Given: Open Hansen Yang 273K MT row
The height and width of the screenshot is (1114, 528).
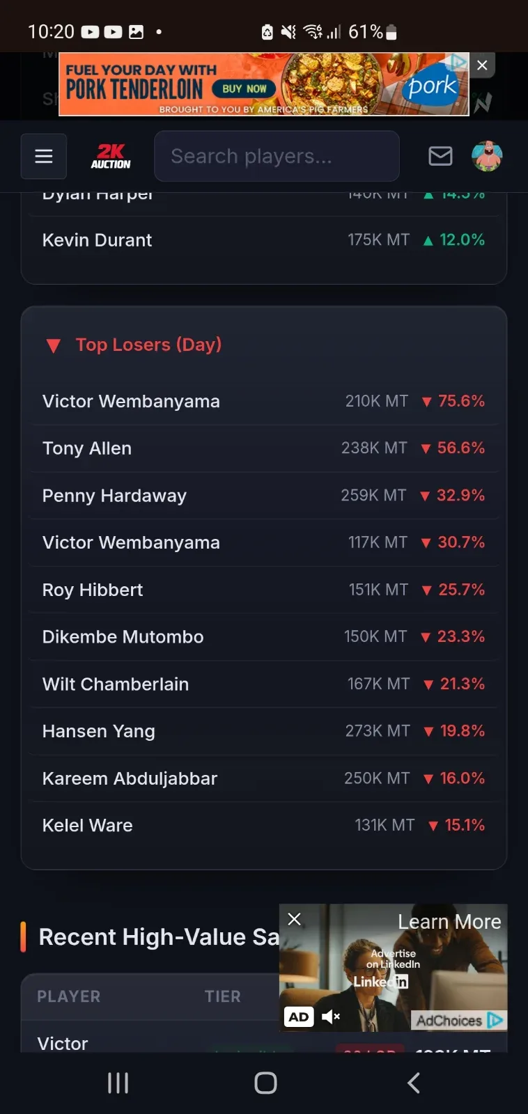Looking at the screenshot, I should pyautogui.click(x=264, y=731).
